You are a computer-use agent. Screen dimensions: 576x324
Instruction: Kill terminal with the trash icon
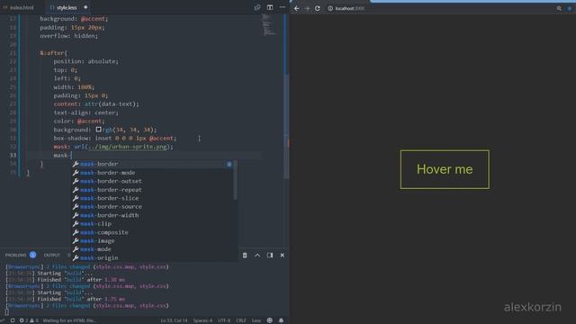click(245, 256)
